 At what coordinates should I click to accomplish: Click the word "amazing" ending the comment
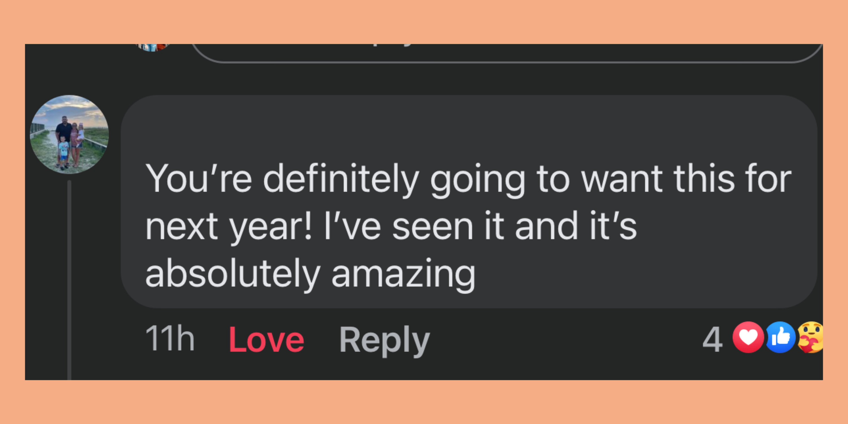(403, 274)
